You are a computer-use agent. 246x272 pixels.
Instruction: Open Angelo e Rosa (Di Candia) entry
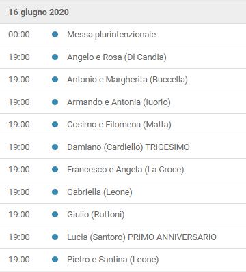coord(117,57)
